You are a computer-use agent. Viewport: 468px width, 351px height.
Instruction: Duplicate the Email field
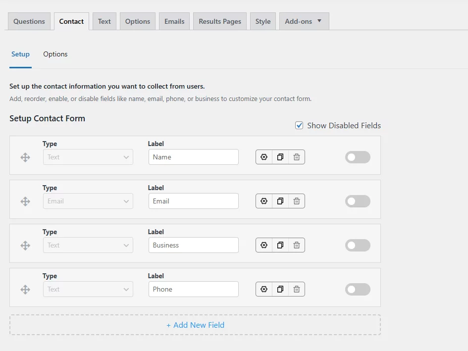tap(280, 201)
